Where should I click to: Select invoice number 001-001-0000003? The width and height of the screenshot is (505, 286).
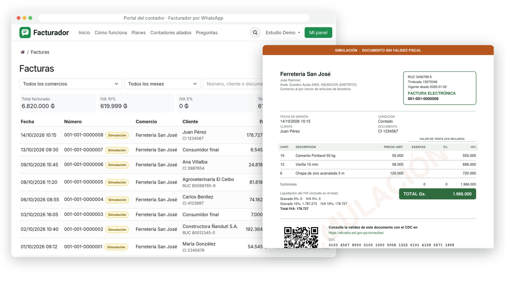point(84,214)
